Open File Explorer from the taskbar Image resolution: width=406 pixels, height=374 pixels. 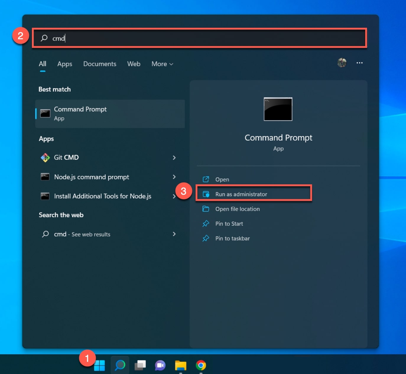click(181, 365)
